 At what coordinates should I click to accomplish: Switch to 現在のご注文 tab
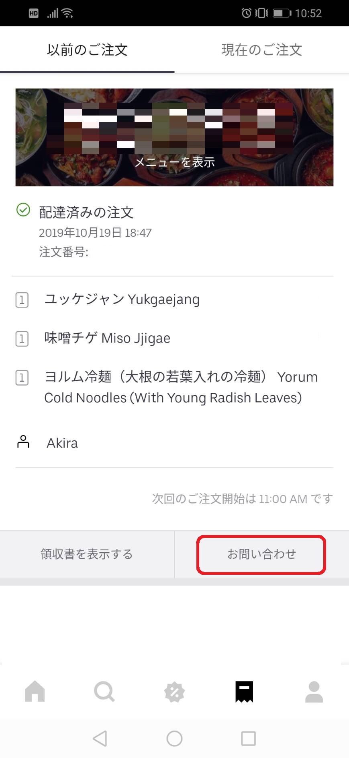click(x=261, y=50)
